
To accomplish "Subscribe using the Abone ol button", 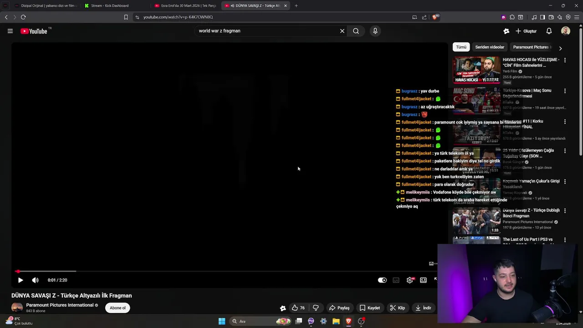I will pyautogui.click(x=118, y=308).
